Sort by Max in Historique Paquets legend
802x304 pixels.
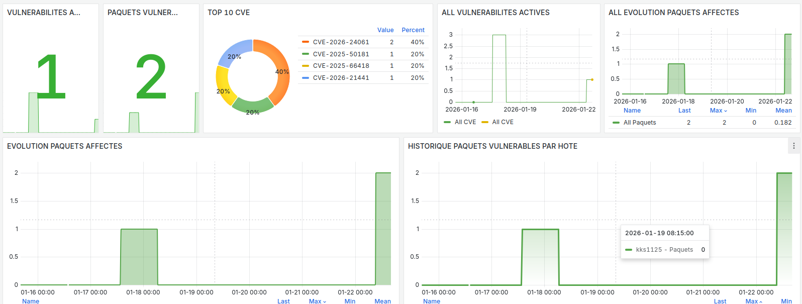point(753,301)
